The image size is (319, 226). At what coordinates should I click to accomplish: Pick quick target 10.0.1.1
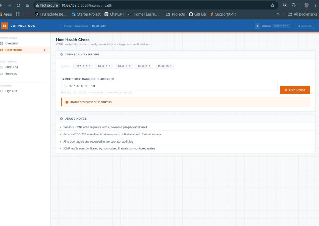point(124,66)
